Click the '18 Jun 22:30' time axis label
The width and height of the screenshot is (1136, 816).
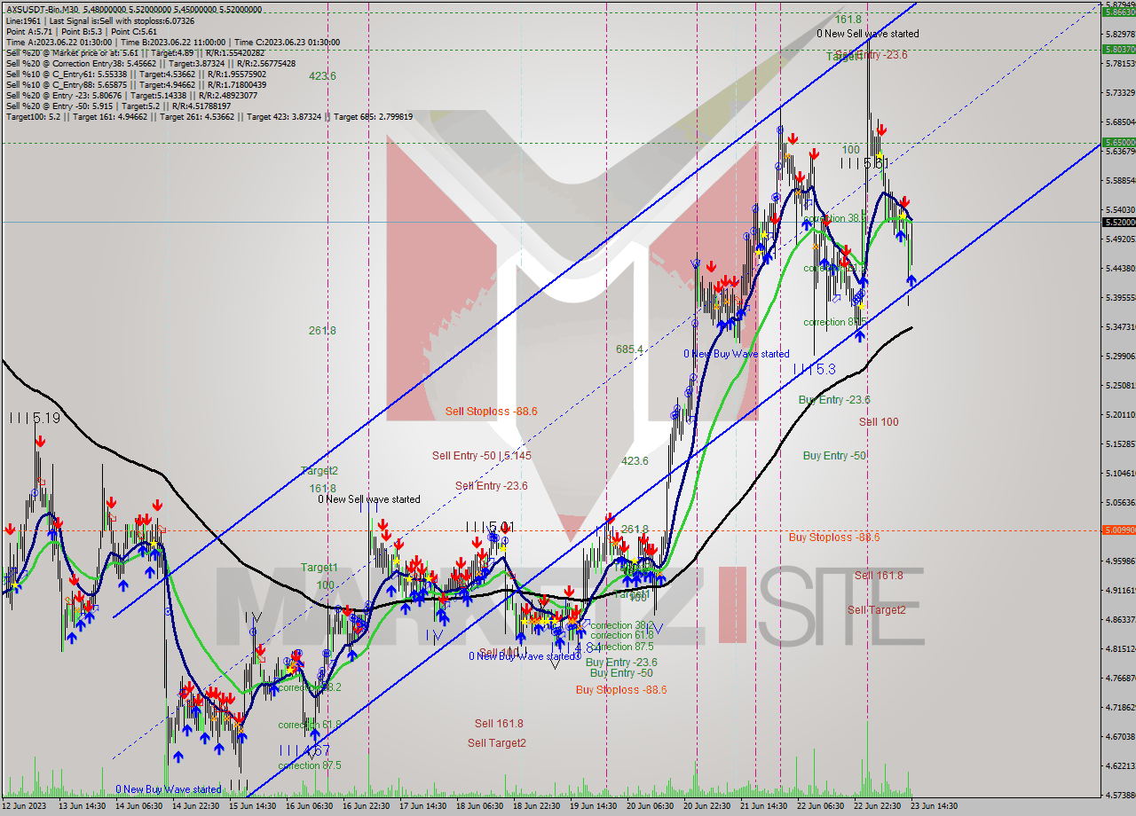(536, 806)
